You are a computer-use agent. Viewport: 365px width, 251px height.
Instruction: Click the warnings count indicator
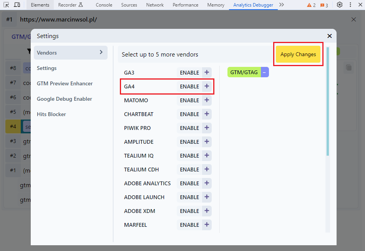point(312,5)
